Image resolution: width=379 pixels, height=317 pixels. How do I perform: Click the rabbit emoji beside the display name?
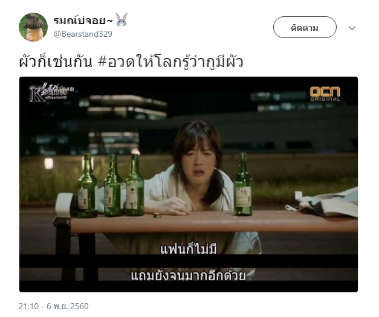click(121, 19)
